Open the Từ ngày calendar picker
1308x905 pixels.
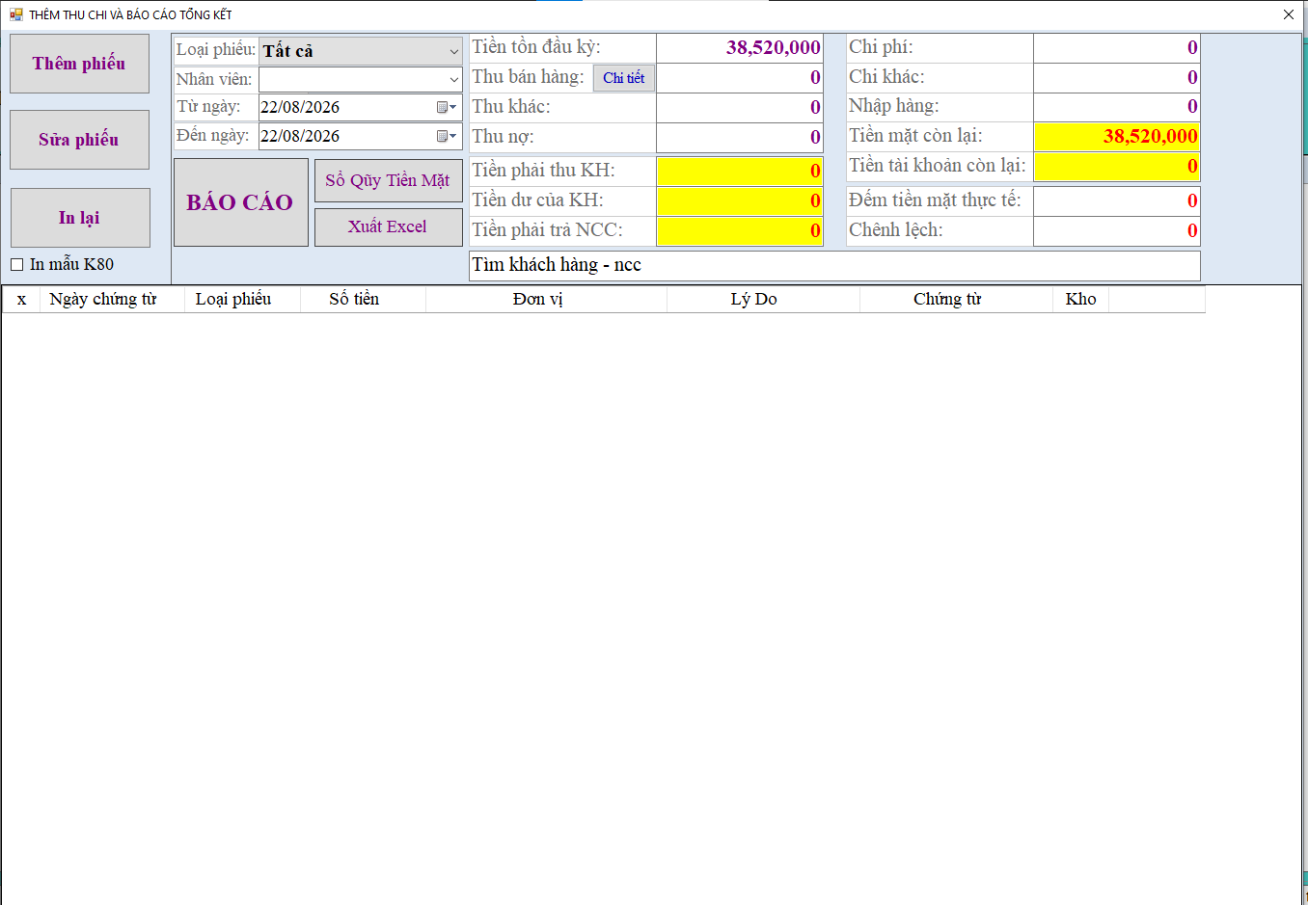point(447,107)
